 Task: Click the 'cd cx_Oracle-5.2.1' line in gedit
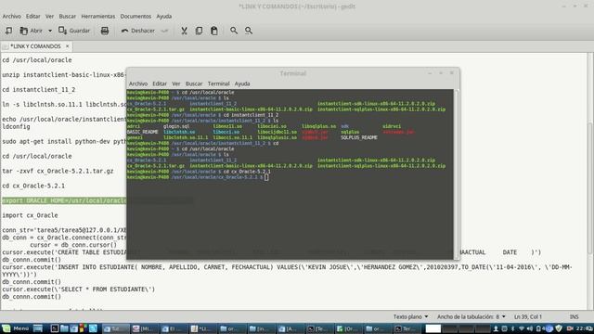click(33, 186)
